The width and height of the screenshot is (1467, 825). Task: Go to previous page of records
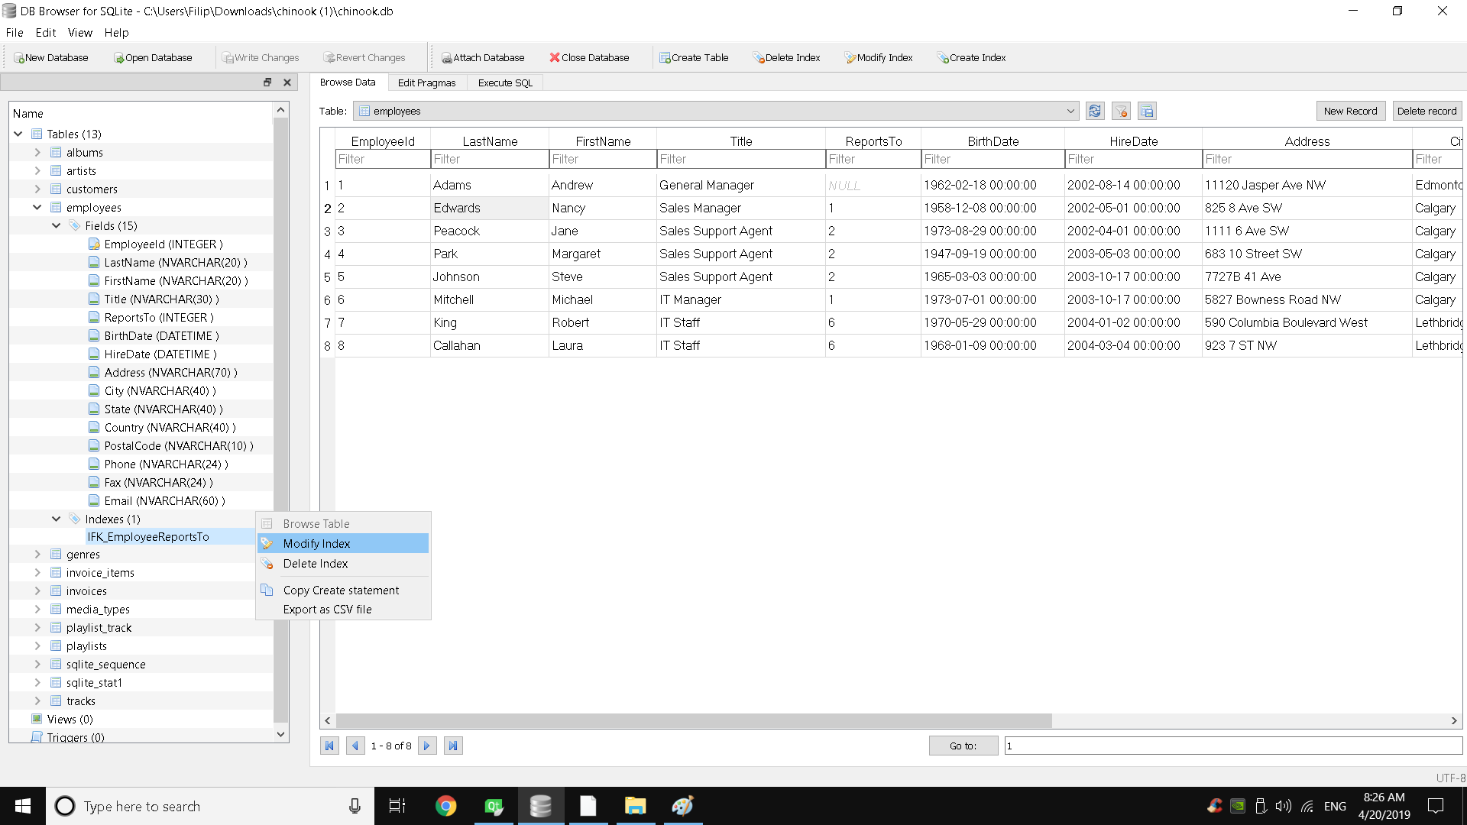coord(355,746)
